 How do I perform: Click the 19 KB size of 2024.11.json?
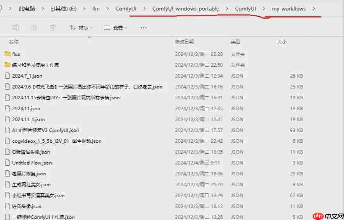296,108
